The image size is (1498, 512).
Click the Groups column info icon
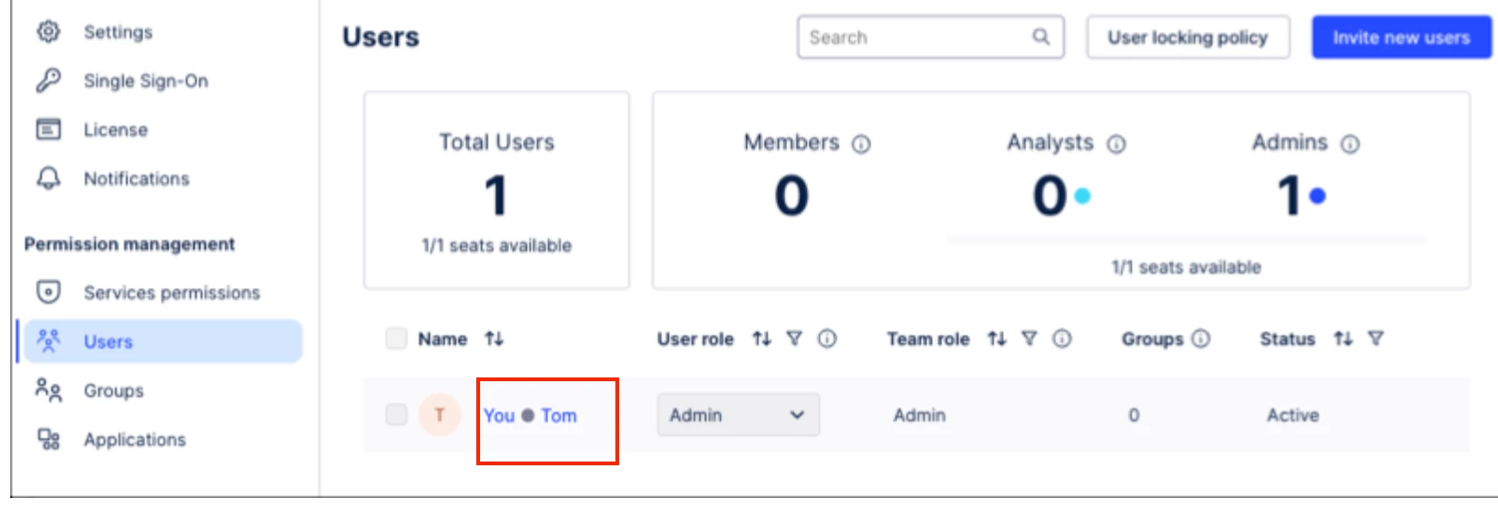tap(1201, 338)
